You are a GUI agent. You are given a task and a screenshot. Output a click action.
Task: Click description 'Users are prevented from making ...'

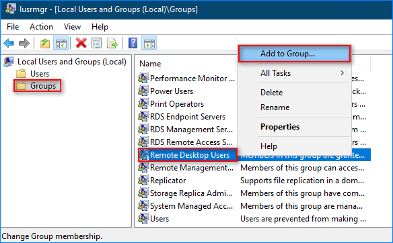point(303,219)
